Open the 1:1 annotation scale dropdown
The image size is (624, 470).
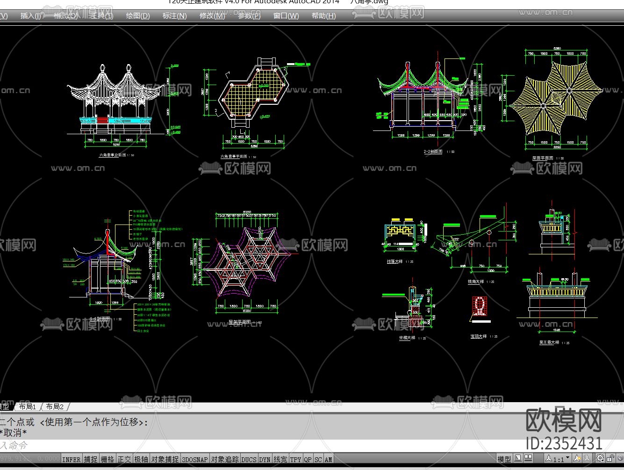click(x=559, y=459)
